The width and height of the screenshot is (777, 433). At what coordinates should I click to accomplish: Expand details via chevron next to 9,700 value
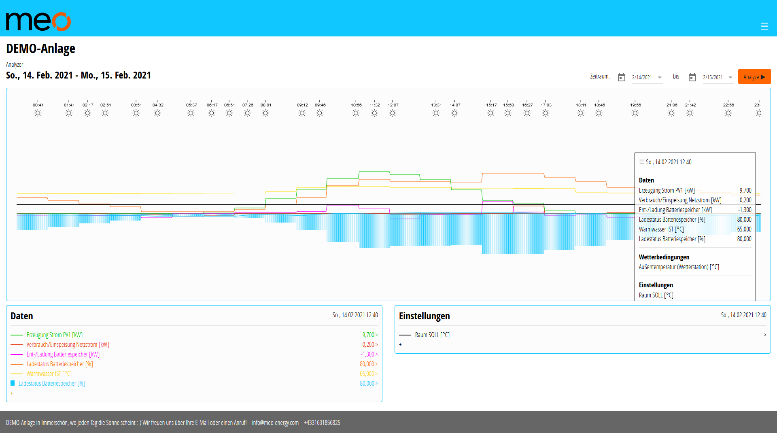coord(377,335)
